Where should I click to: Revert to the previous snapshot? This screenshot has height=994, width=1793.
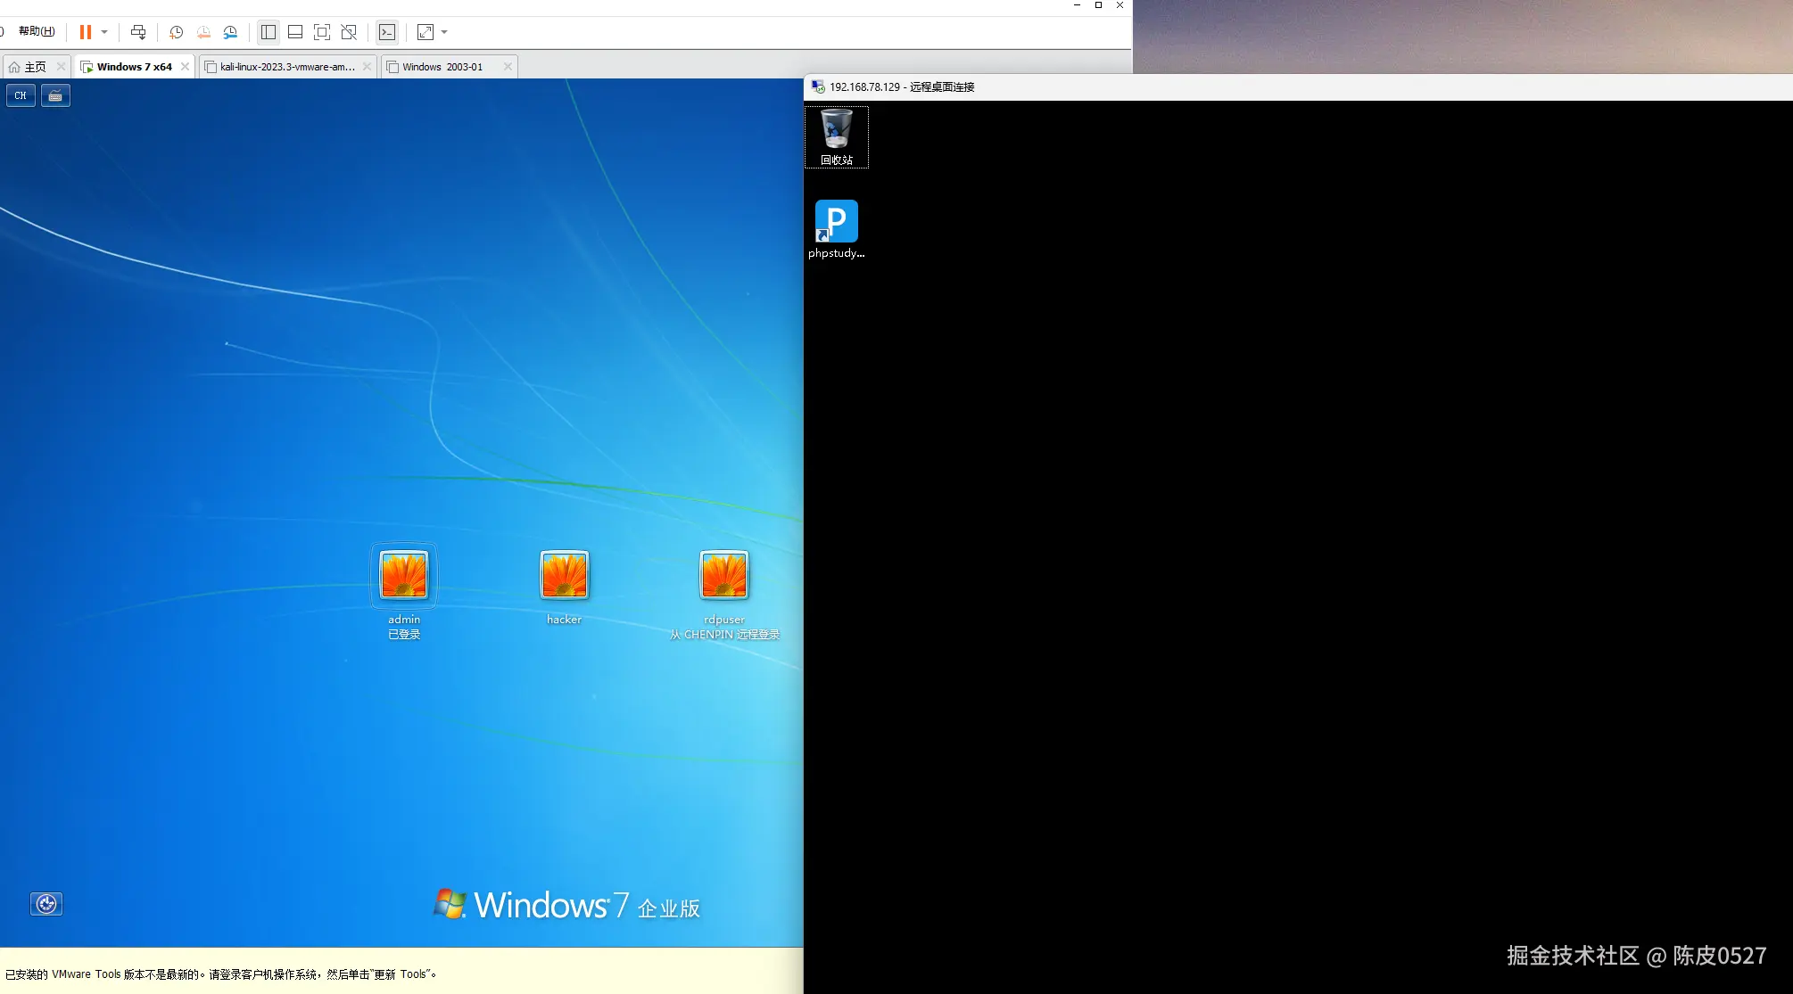[x=203, y=32]
